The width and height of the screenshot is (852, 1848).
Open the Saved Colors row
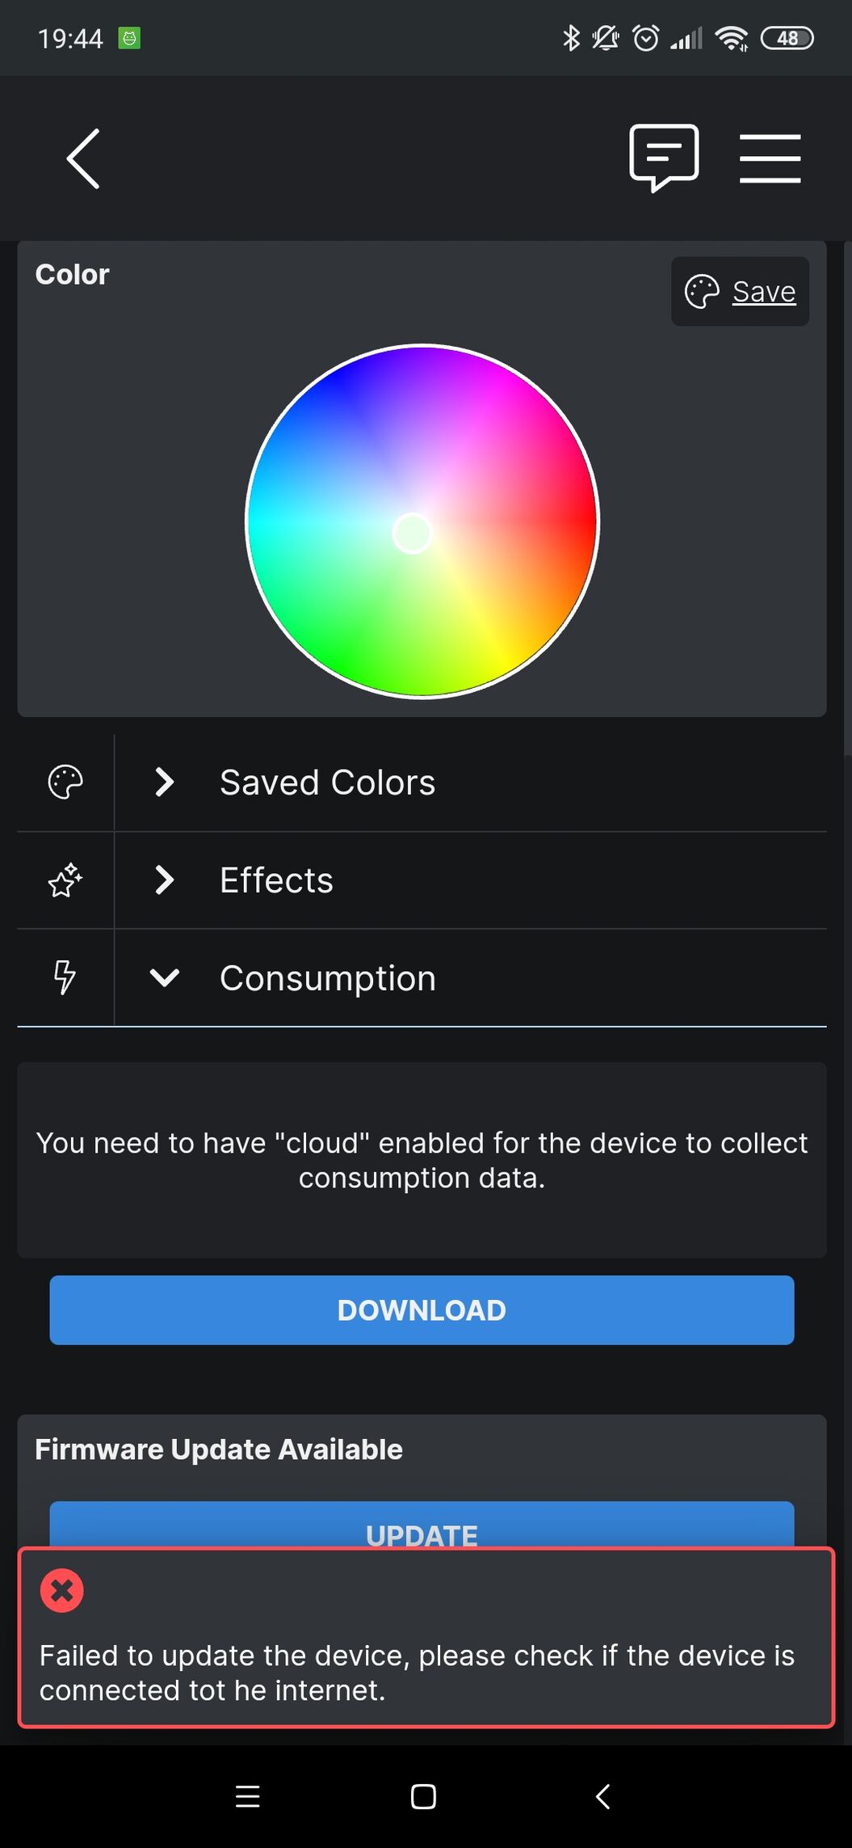422,783
